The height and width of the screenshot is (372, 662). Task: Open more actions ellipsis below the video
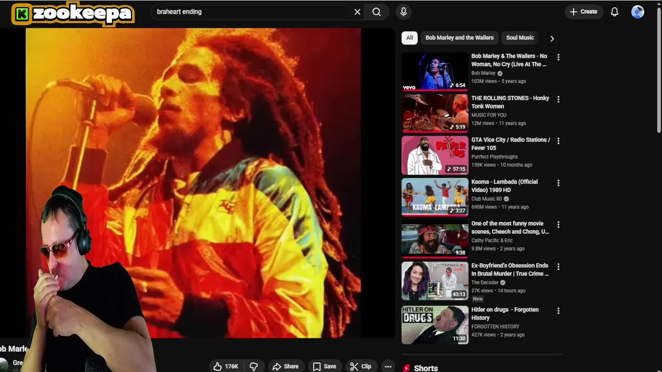388,366
